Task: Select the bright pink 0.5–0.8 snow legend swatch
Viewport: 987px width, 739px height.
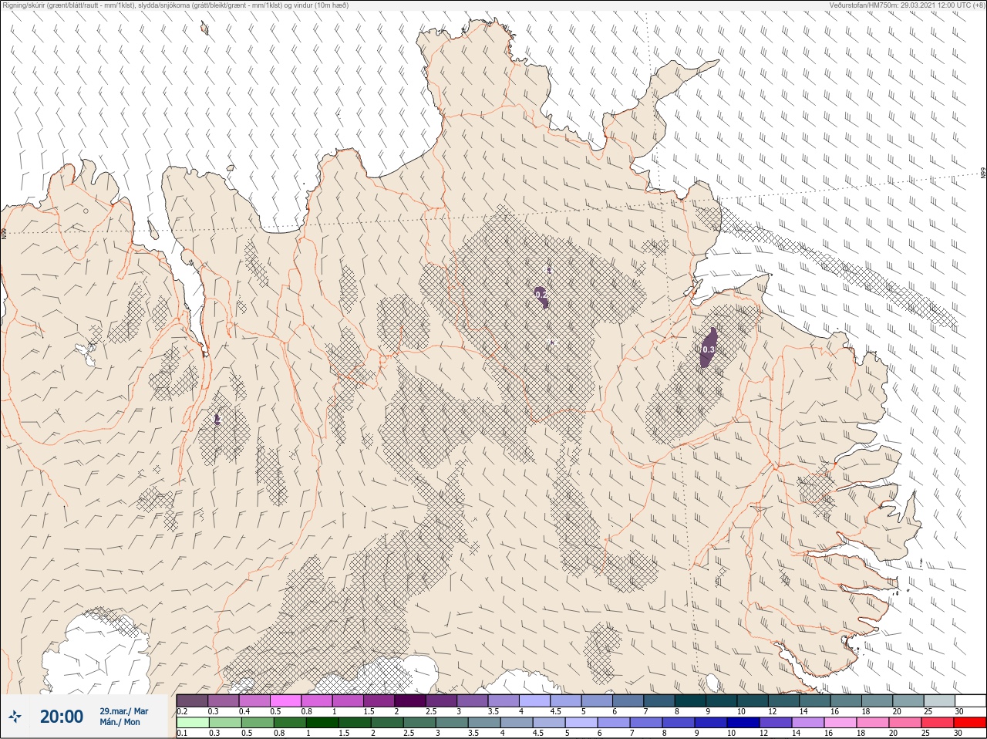Action: pos(285,700)
